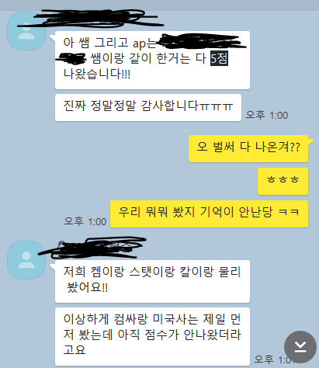Jump to latest with the down-arrow button
Image resolution: width=319 pixels, height=368 pixels.
[300, 347]
